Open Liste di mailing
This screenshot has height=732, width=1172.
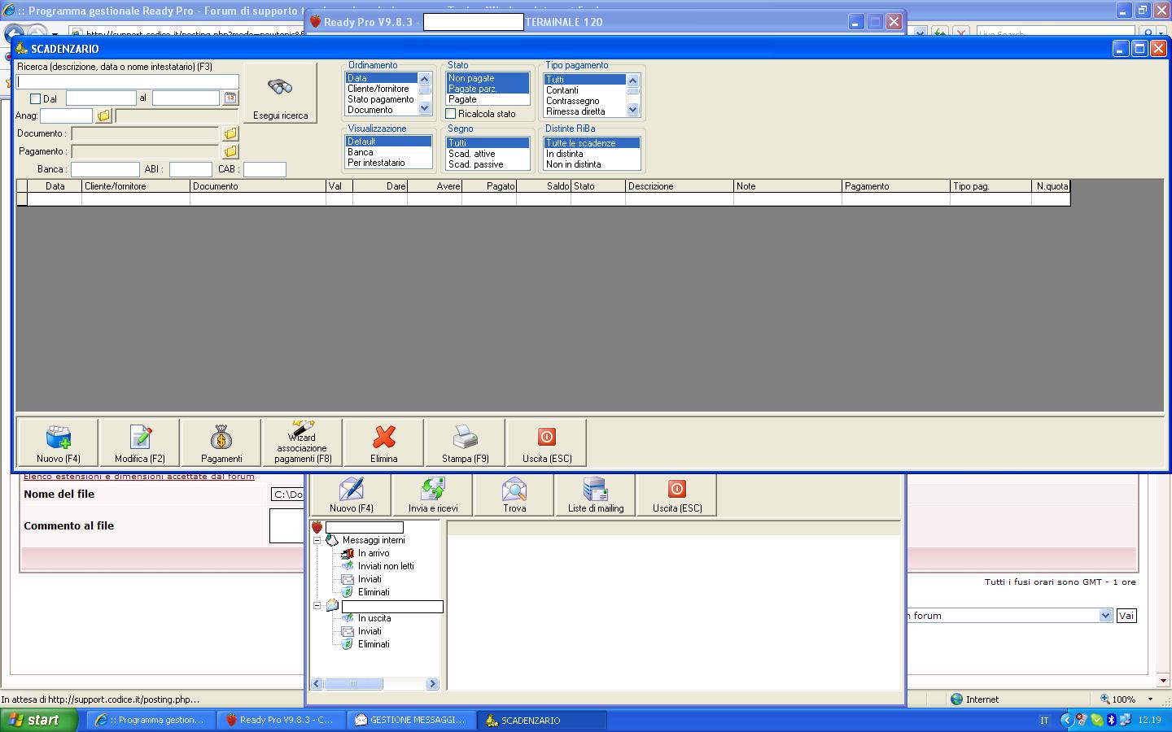[x=596, y=495]
